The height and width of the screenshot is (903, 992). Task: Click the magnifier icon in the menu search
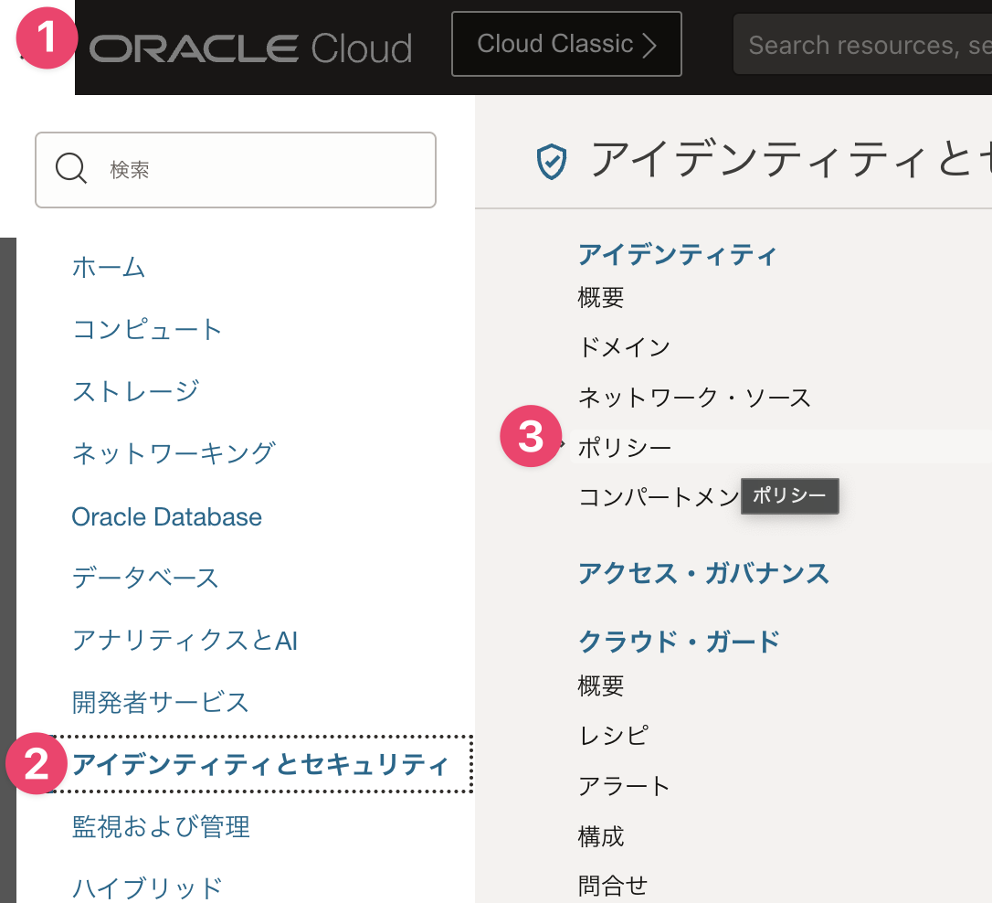pyautogui.click(x=71, y=168)
